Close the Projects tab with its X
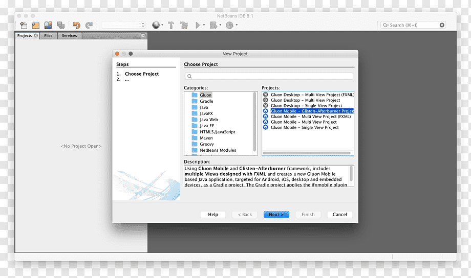This screenshot has width=471, height=278. click(36, 36)
